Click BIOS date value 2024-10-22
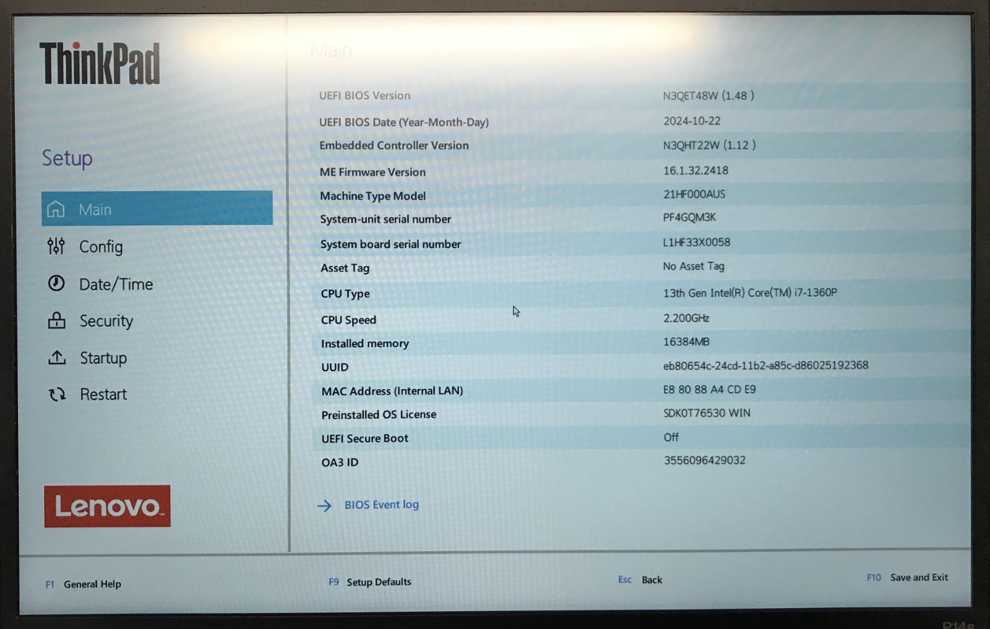Screen dimensions: 990x629 (692, 121)
